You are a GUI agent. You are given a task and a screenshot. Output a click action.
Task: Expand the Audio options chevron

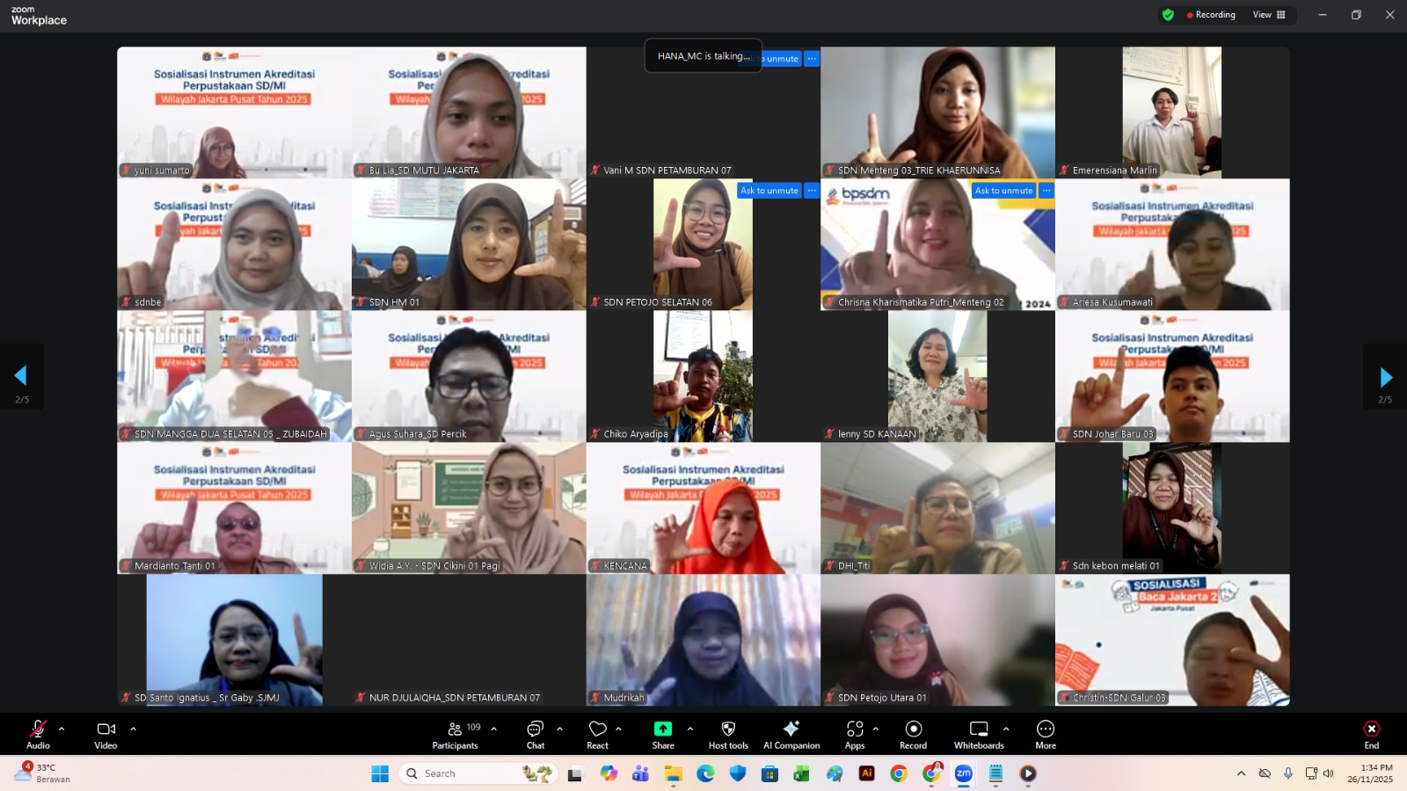click(x=61, y=728)
